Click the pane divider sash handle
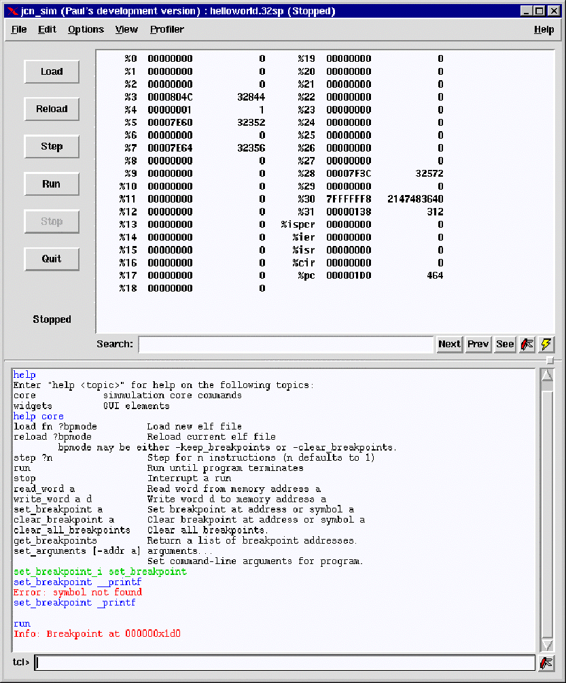The width and height of the screenshot is (566, 683). pos(550,360)
